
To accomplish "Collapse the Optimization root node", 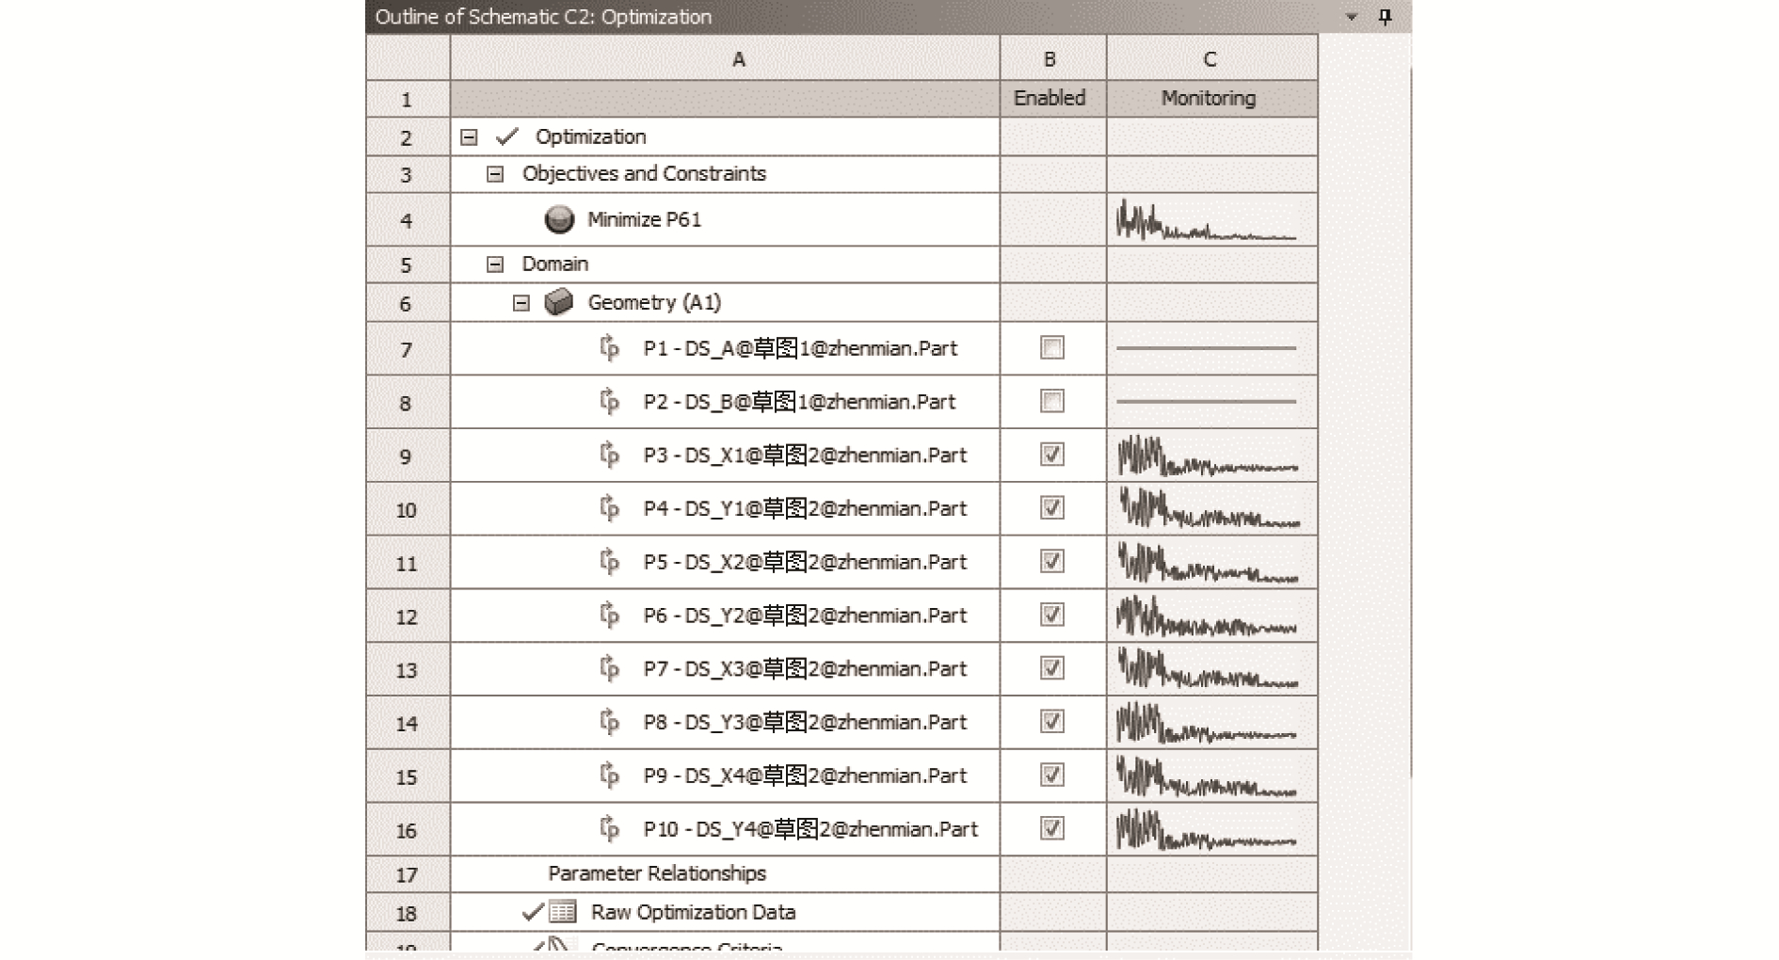I will 469,137.
